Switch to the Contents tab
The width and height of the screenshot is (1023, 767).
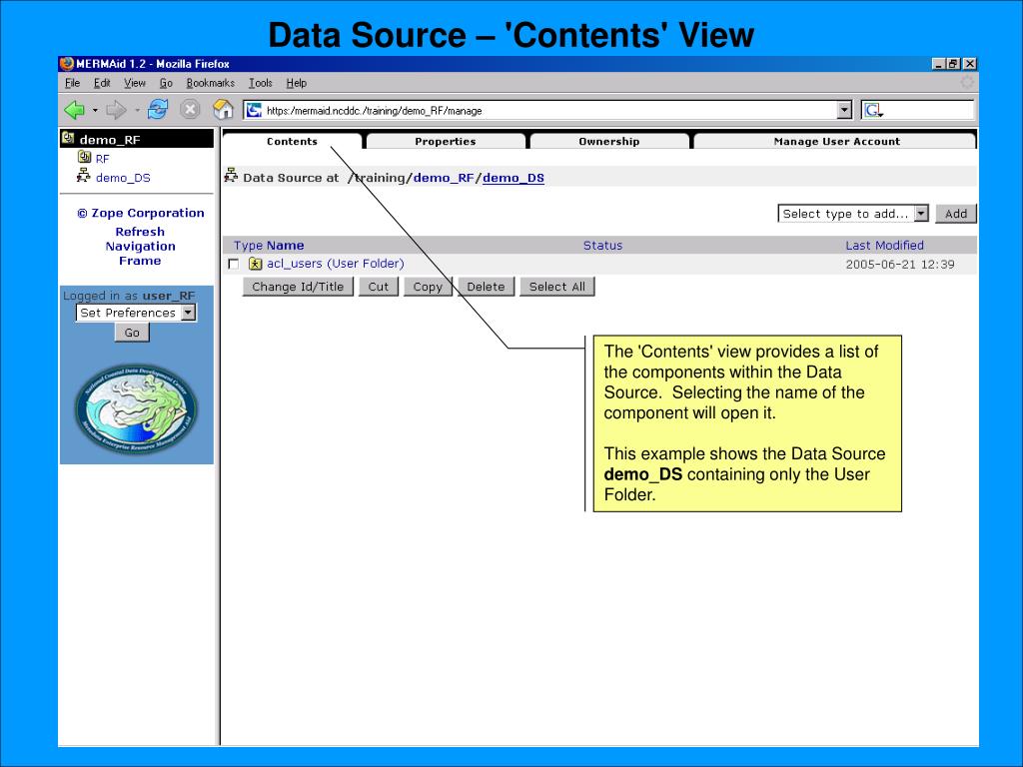[292, 141]
